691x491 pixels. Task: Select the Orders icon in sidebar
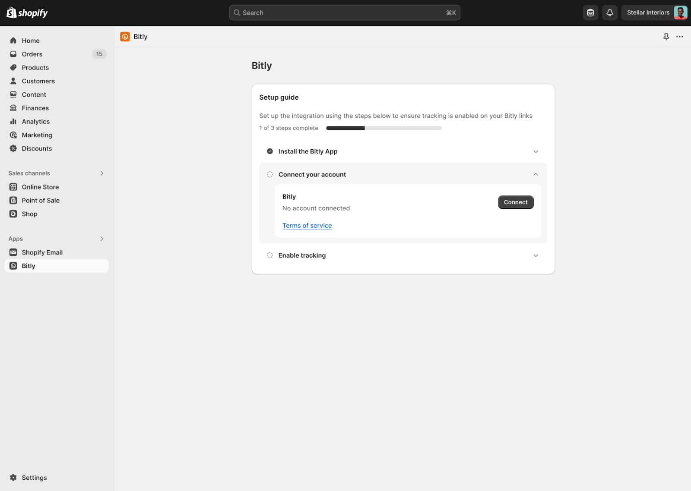[x=13, y=54]
